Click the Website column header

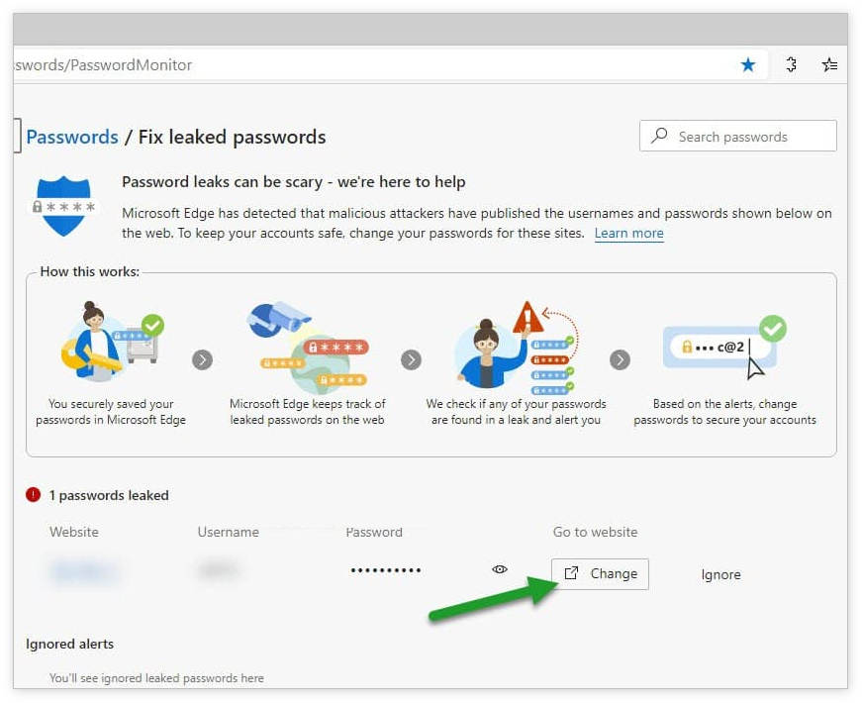pos(74,532)
